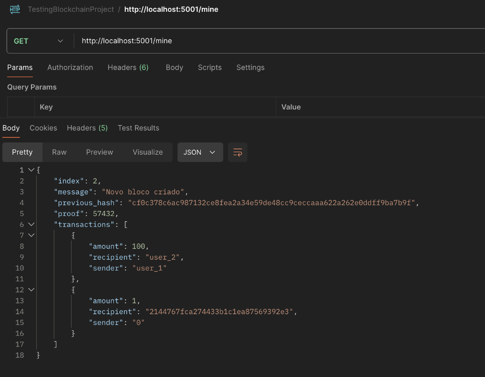Open the Scripts tab

210,67
